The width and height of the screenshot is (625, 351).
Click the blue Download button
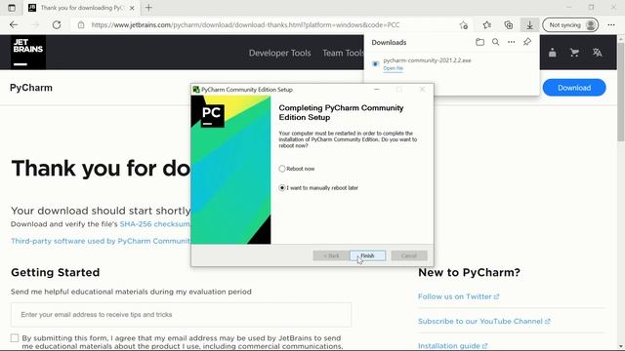coord(574,88)
